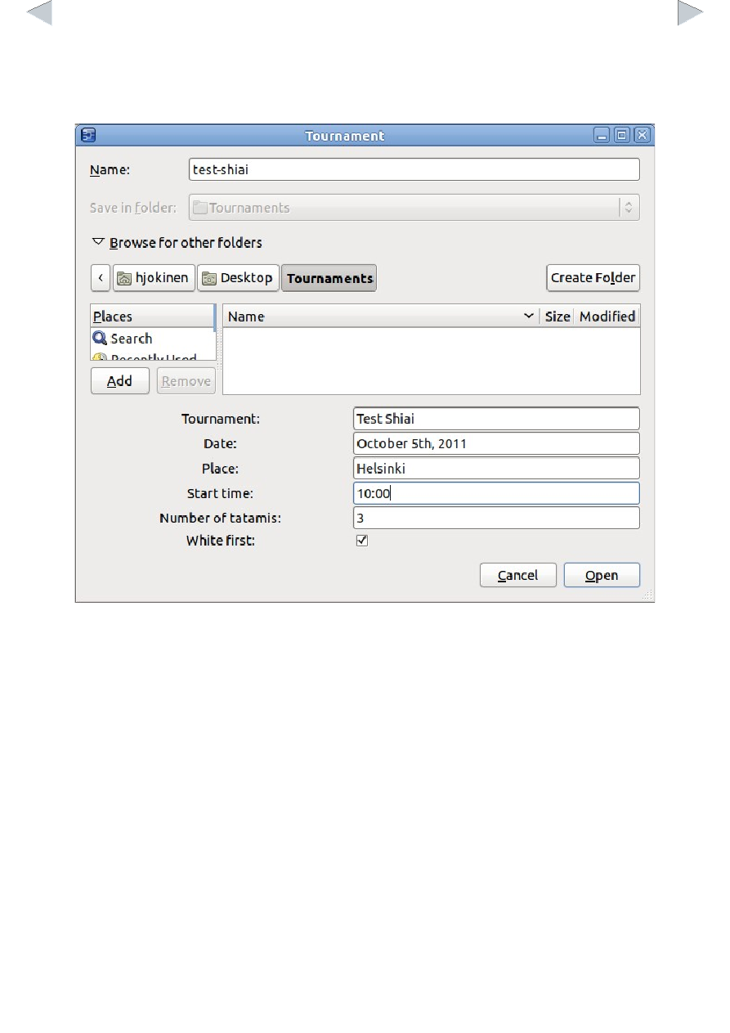Close the Tournament dialog window
The image size is (730, 1033).
point(643,136)
